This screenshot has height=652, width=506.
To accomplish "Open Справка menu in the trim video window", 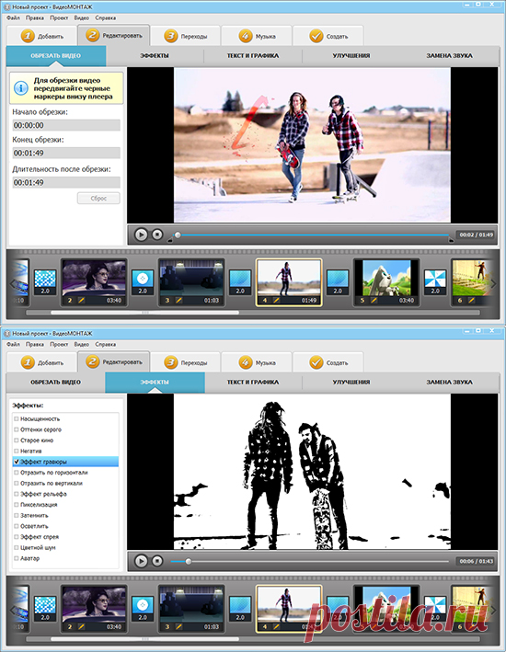I will pos(105,17).
